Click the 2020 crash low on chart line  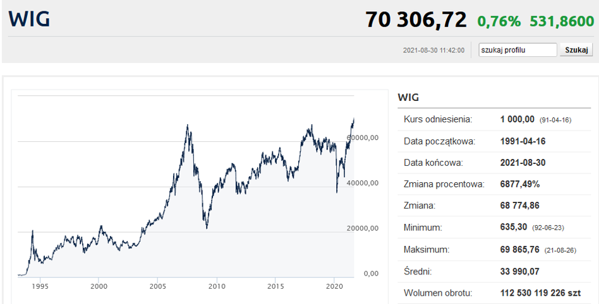click(337, 192)
